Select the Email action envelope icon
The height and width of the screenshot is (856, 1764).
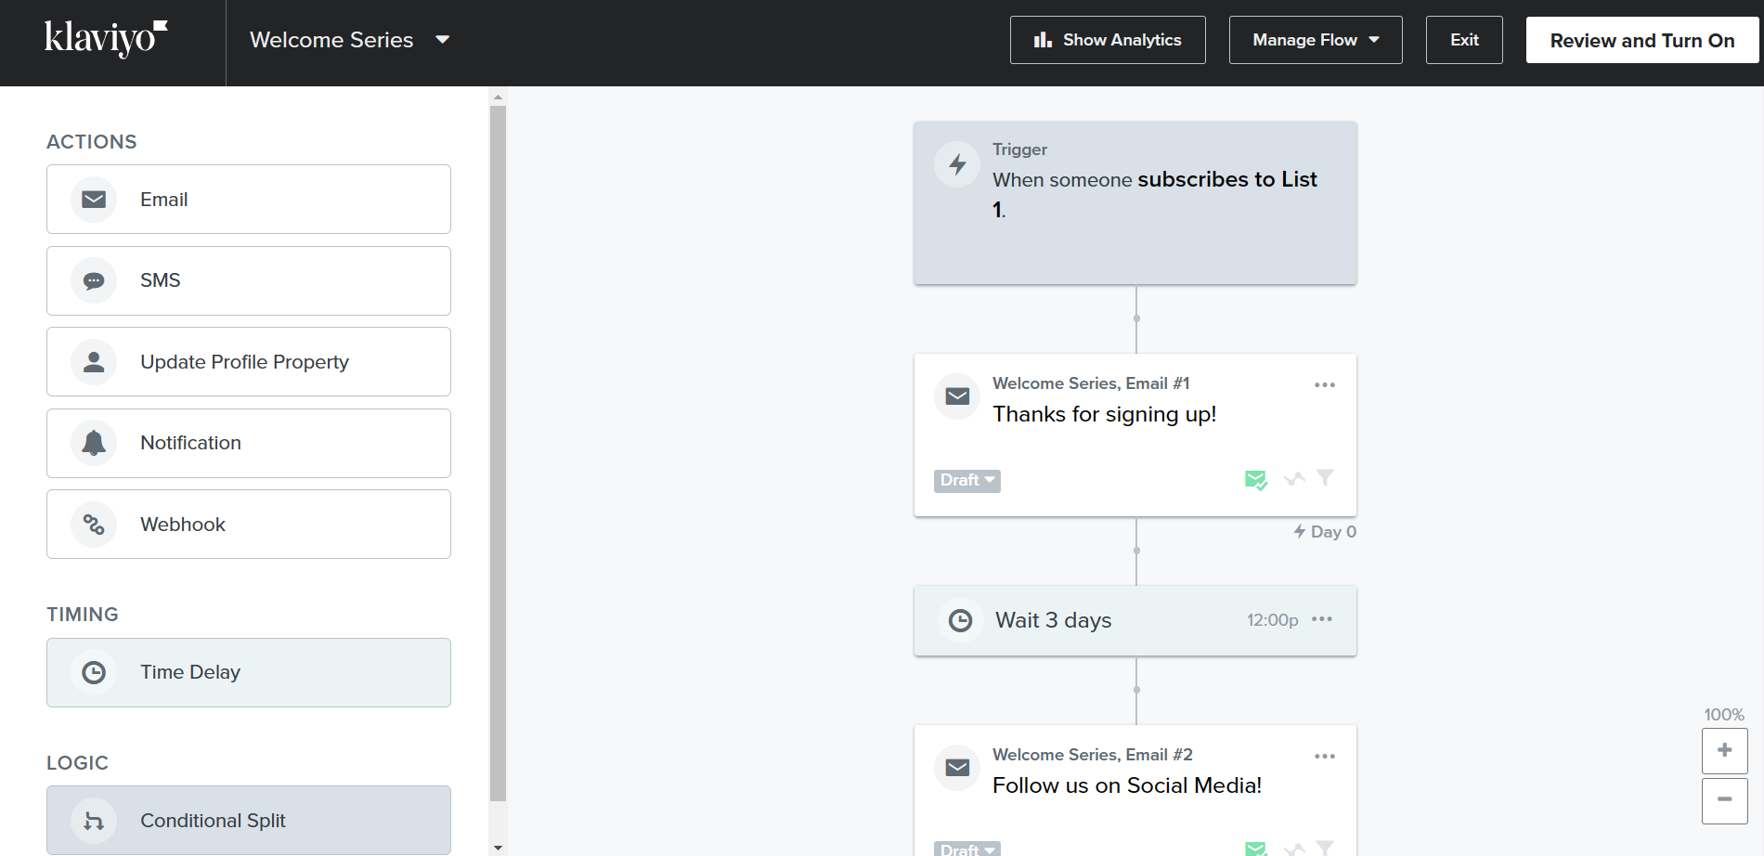[x=94, y=200]
